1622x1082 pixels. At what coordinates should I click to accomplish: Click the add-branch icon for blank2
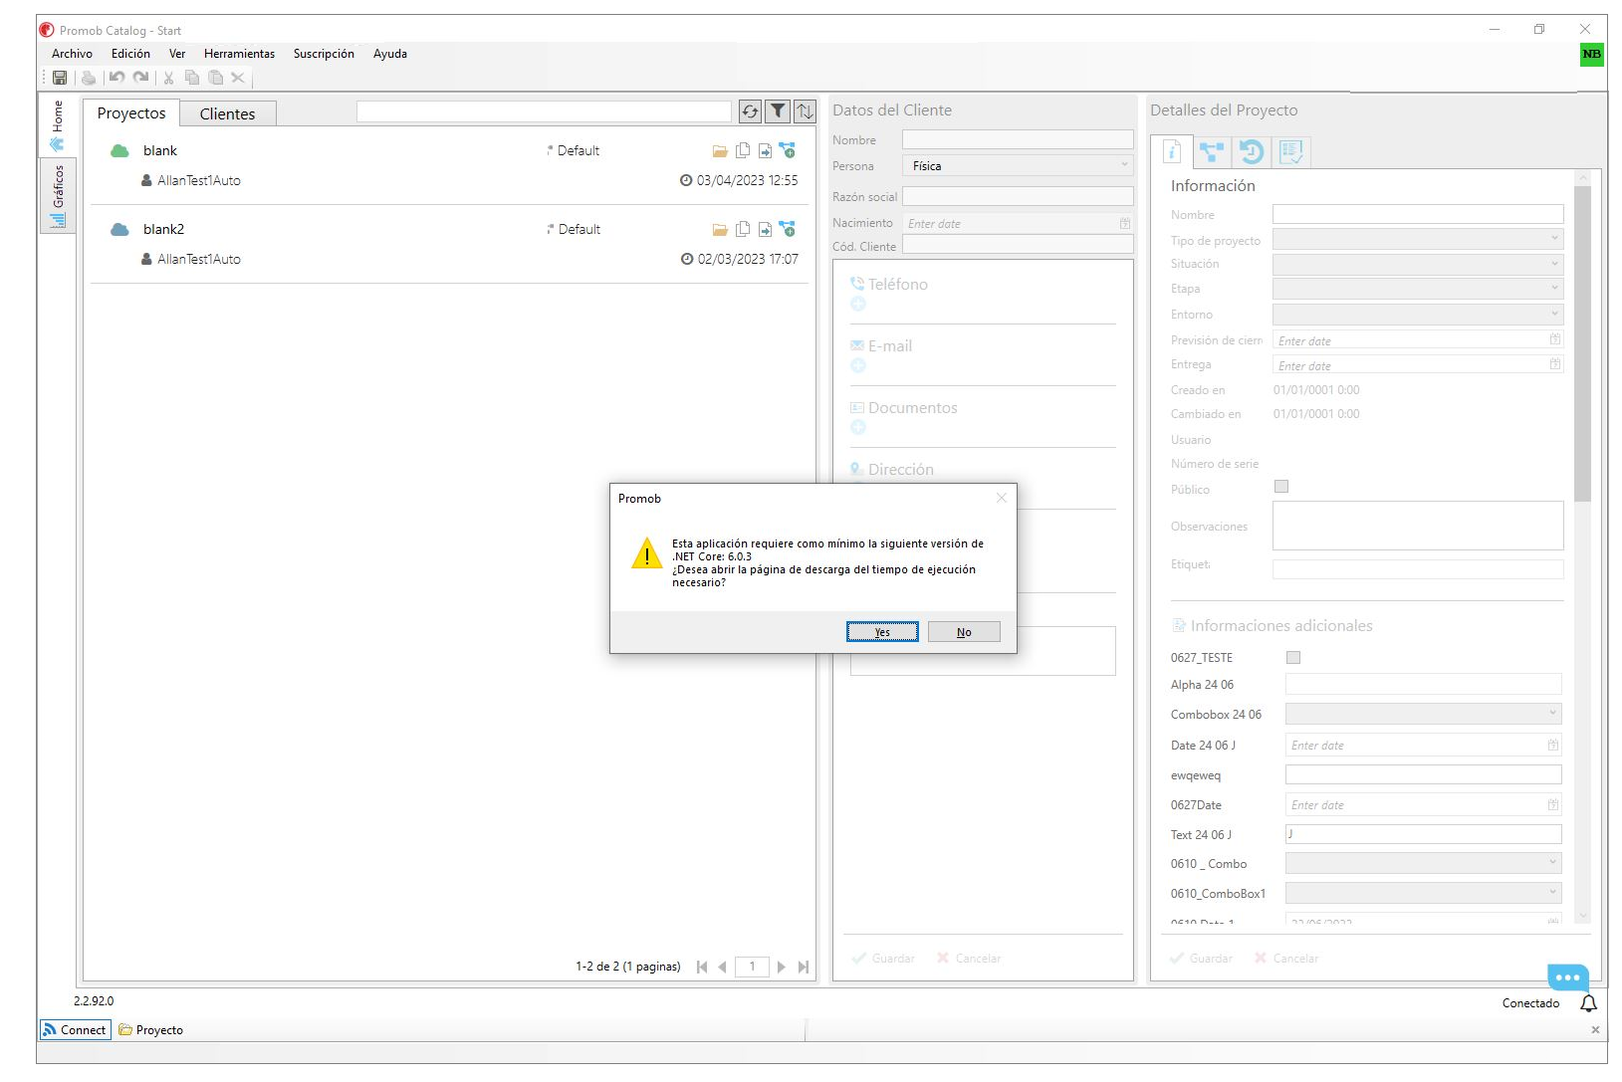point(787,229)
